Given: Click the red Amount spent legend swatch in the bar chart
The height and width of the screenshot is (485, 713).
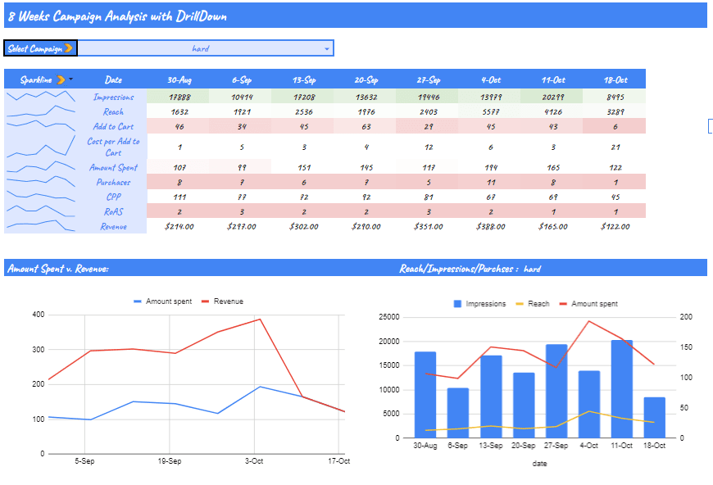Looking at the screenshot, I should 563,304.
